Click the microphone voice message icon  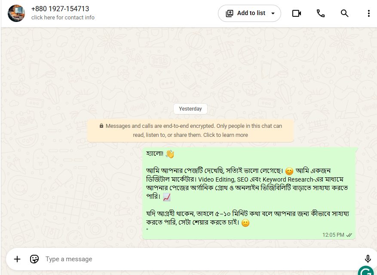(368, 259)
